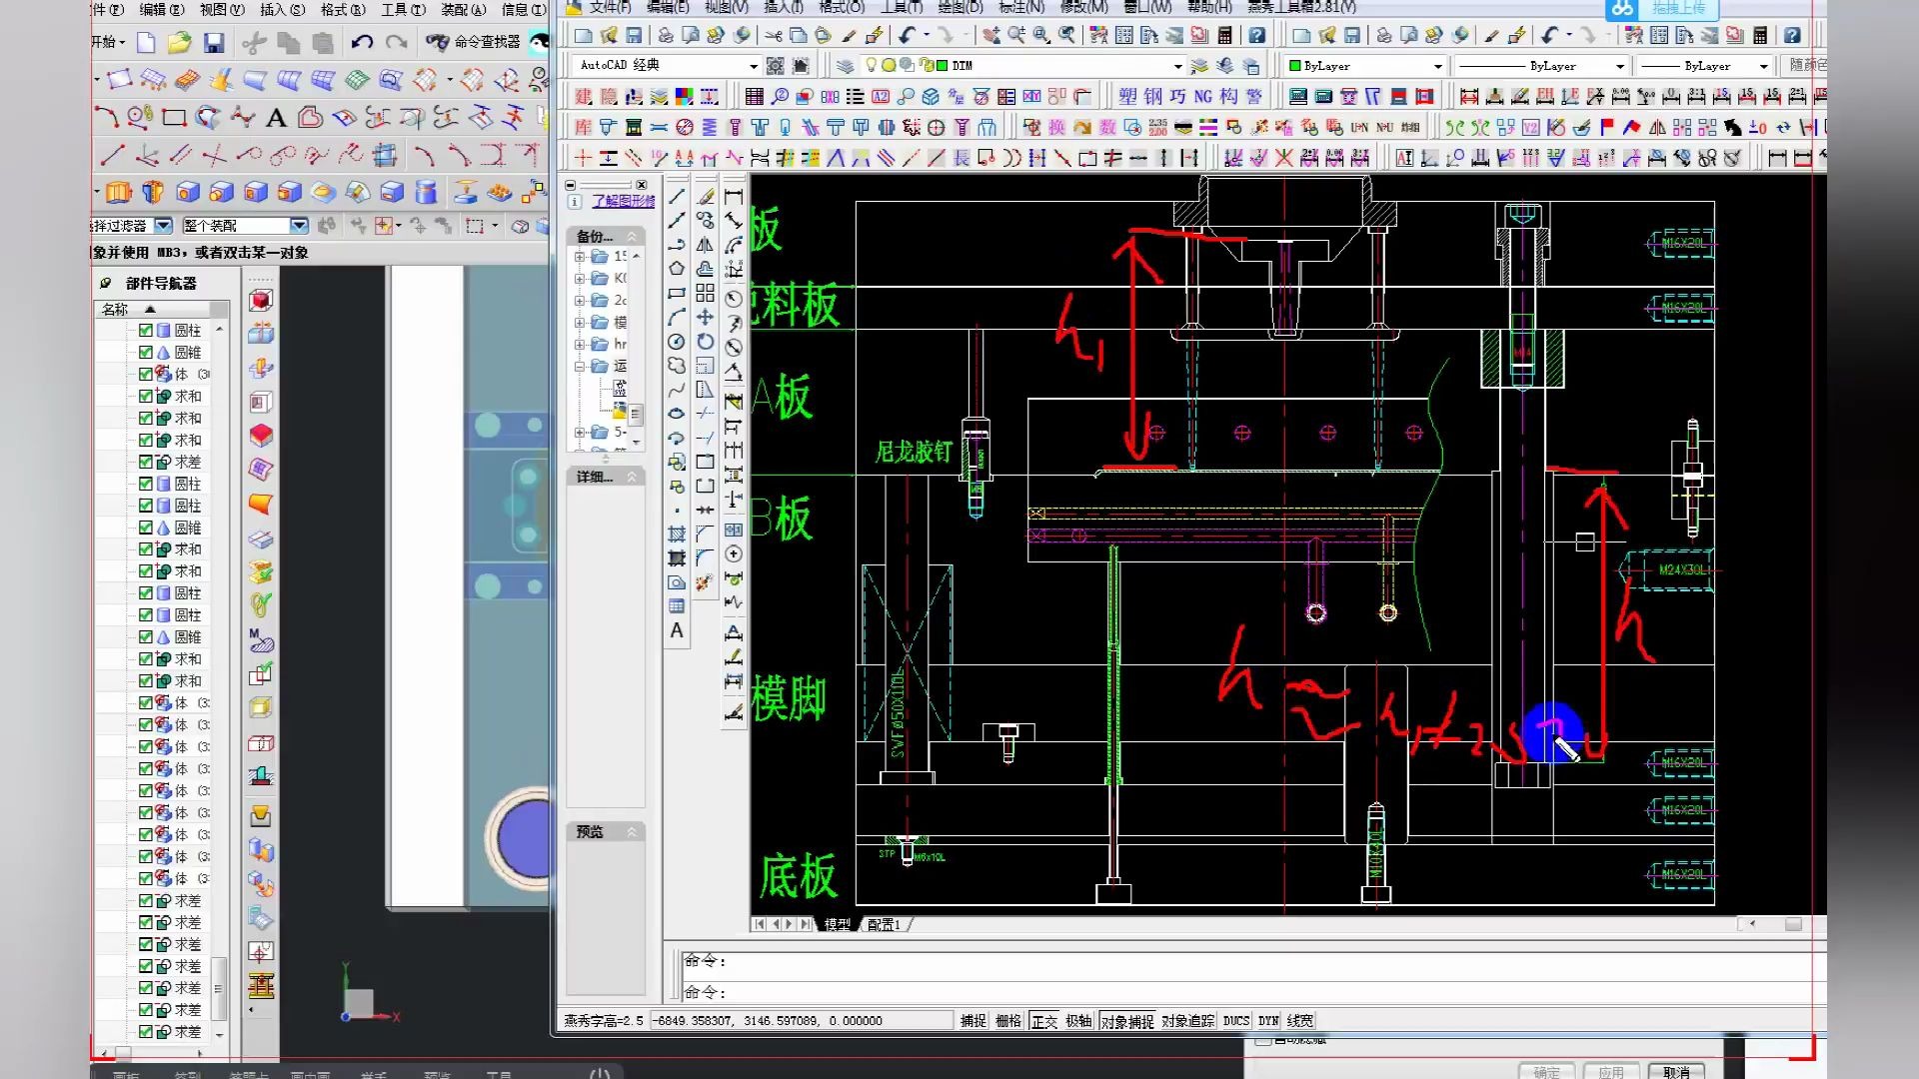The image size is (1919, 1079).
Task: Click the Save icon in AutoCAD toolbar
Action: (x=634, y=36)
